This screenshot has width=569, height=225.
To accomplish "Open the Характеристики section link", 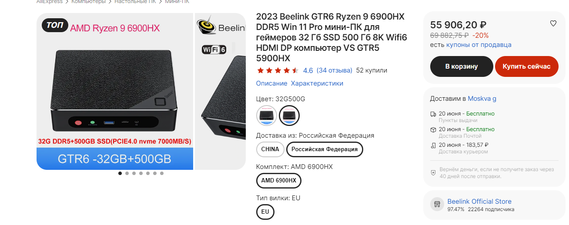I will tap(317, 83).
